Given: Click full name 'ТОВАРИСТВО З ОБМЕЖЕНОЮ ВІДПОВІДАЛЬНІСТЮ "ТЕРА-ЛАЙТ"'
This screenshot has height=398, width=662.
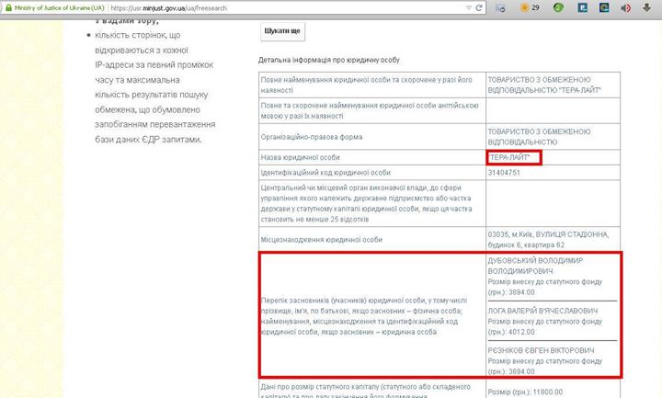Looking at the screenshot, I should [x=544, y=85].
